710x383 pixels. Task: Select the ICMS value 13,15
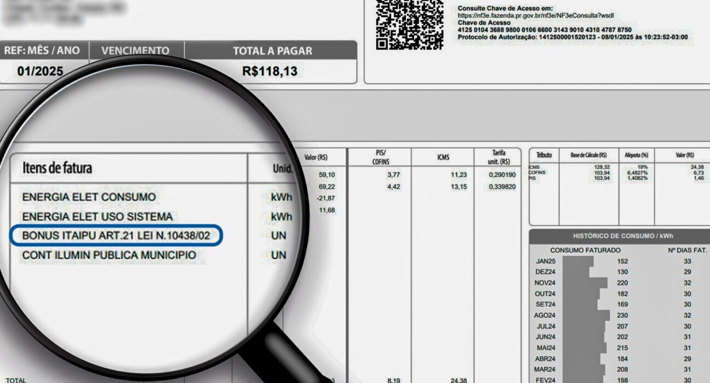point(459,187)
